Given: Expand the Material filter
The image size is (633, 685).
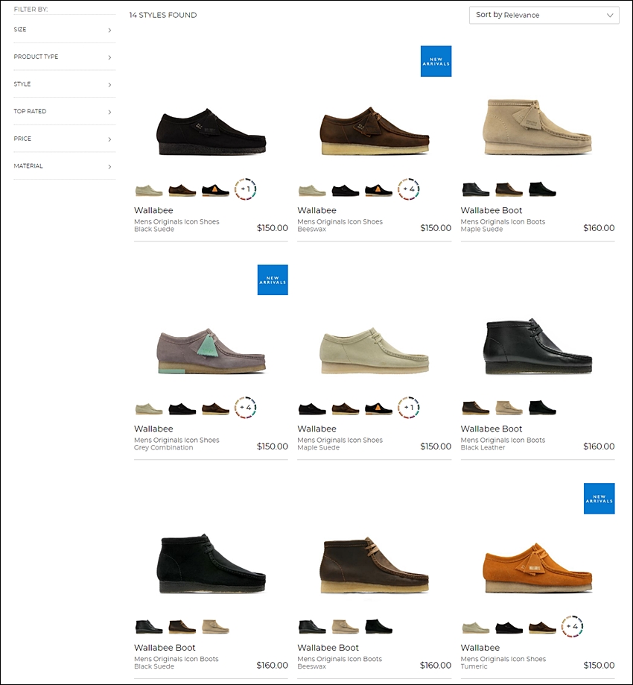Looking at the screenshot, I should point(65,166).
